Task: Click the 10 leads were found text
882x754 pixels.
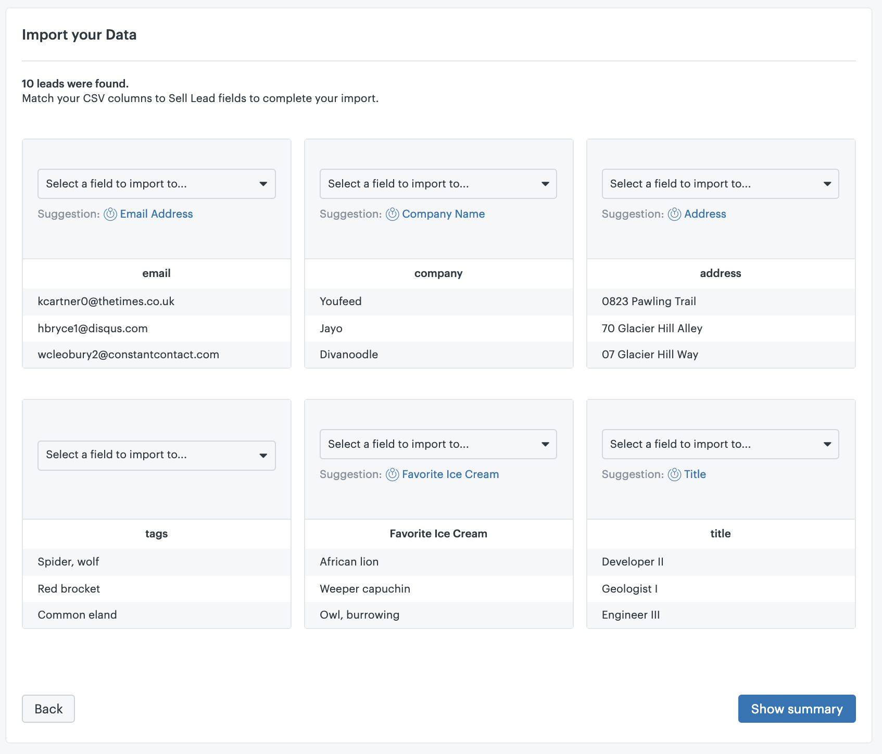Action: tap(75, 84)
